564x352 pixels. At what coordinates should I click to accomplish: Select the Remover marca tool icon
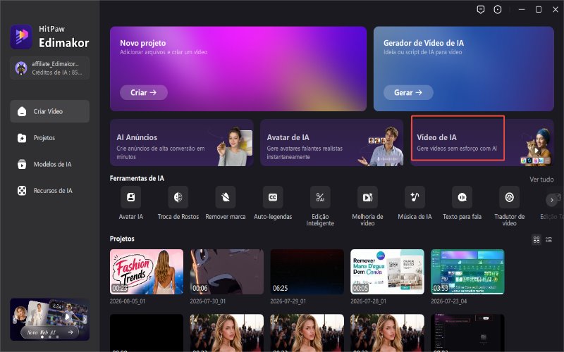tap(226, 197)
